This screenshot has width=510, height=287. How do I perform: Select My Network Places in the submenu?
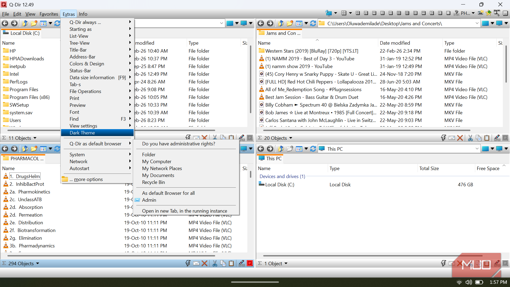click(x=162, y=168)
